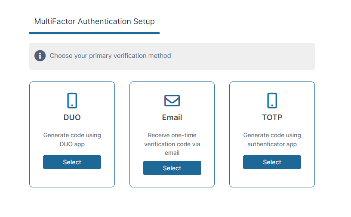Click the TOTP mobile phone icon
The height and width of the screenshot is (217, 351).
coord(272,100)
